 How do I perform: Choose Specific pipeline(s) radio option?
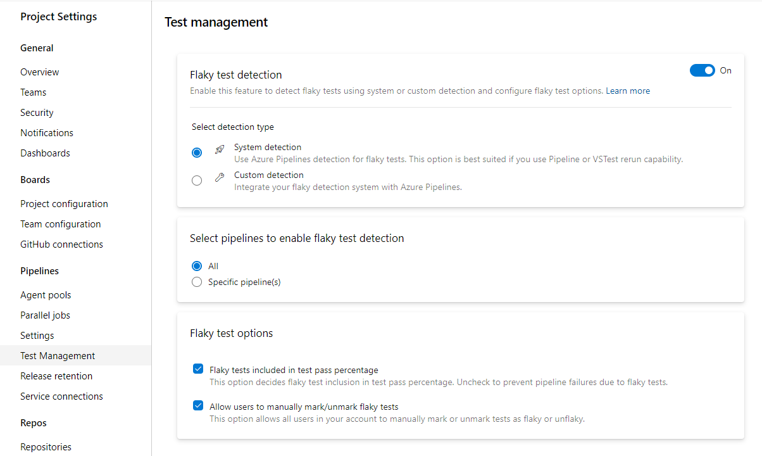(x=197, y=282)
